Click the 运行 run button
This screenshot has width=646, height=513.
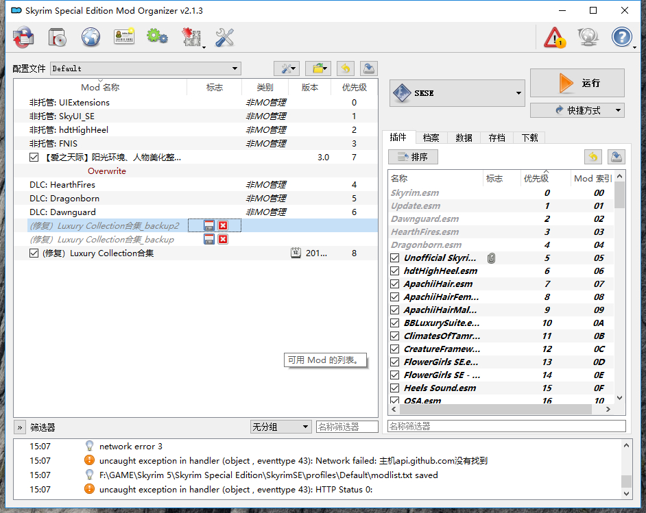(x=577, y=83)
